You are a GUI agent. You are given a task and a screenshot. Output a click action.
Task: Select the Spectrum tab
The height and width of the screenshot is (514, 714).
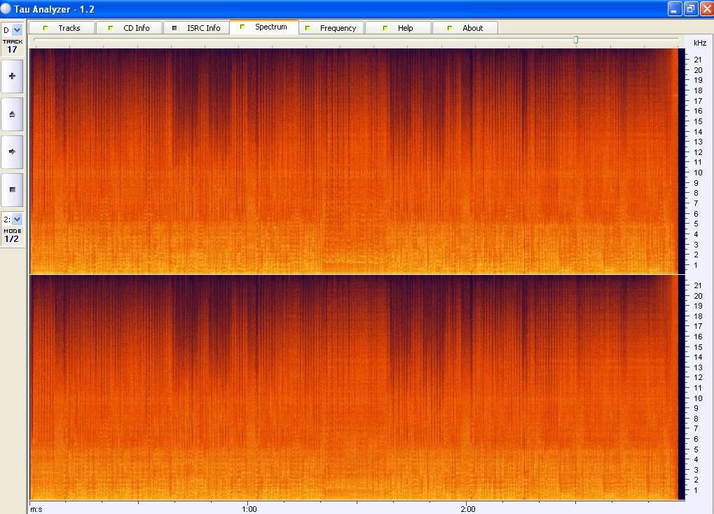270,27
